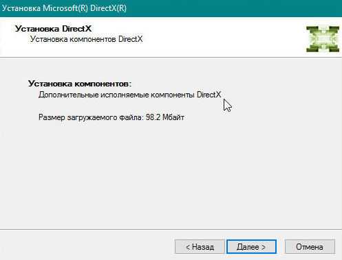Screen dimensions: 342x260
Task: Click the 98.2 Мбайт size value
Action: pyautogui.click(x=165, y=117)
